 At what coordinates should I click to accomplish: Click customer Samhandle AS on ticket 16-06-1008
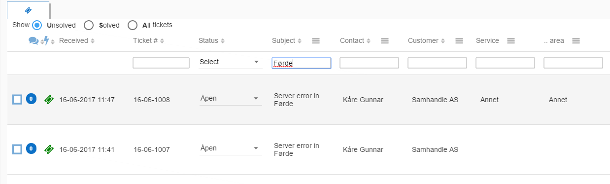pyautogui.click(x=435, y=100)
